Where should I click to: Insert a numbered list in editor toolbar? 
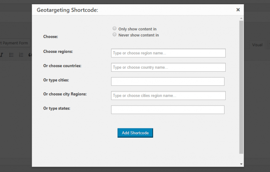point(21,55)
